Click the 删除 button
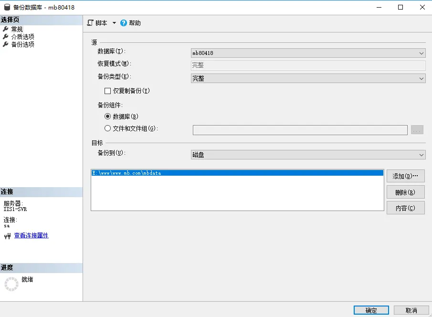 [x=406, y=192]
